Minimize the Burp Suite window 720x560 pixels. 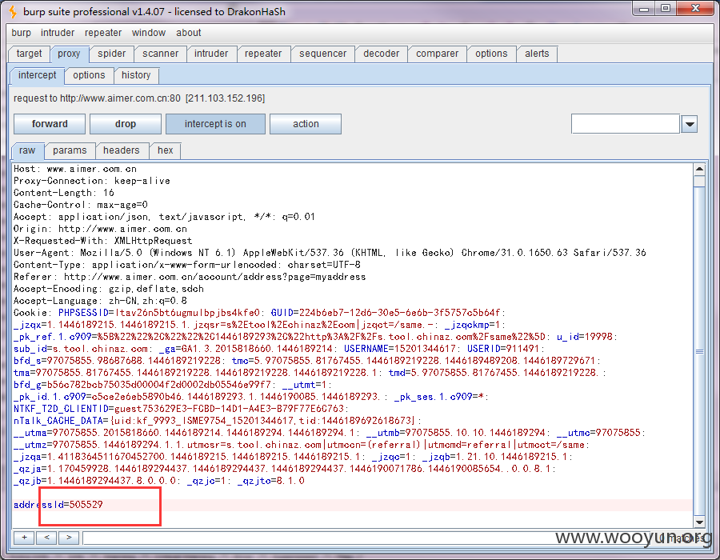point(644,9)
